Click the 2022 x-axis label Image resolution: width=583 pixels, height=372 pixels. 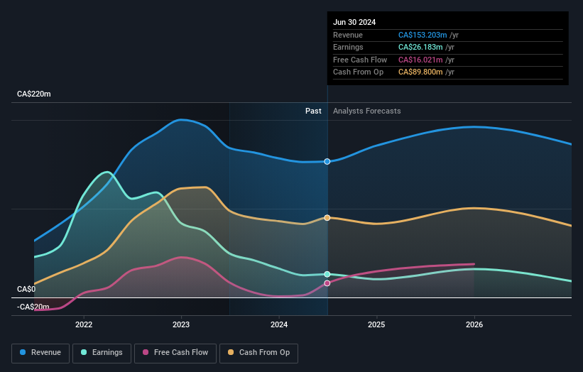point(84,325)
